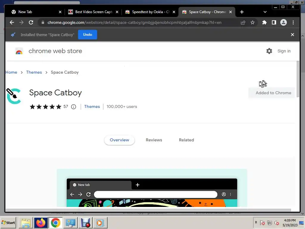
Task: Open the Extensions puzzle icon
Action: pos(264,23)
